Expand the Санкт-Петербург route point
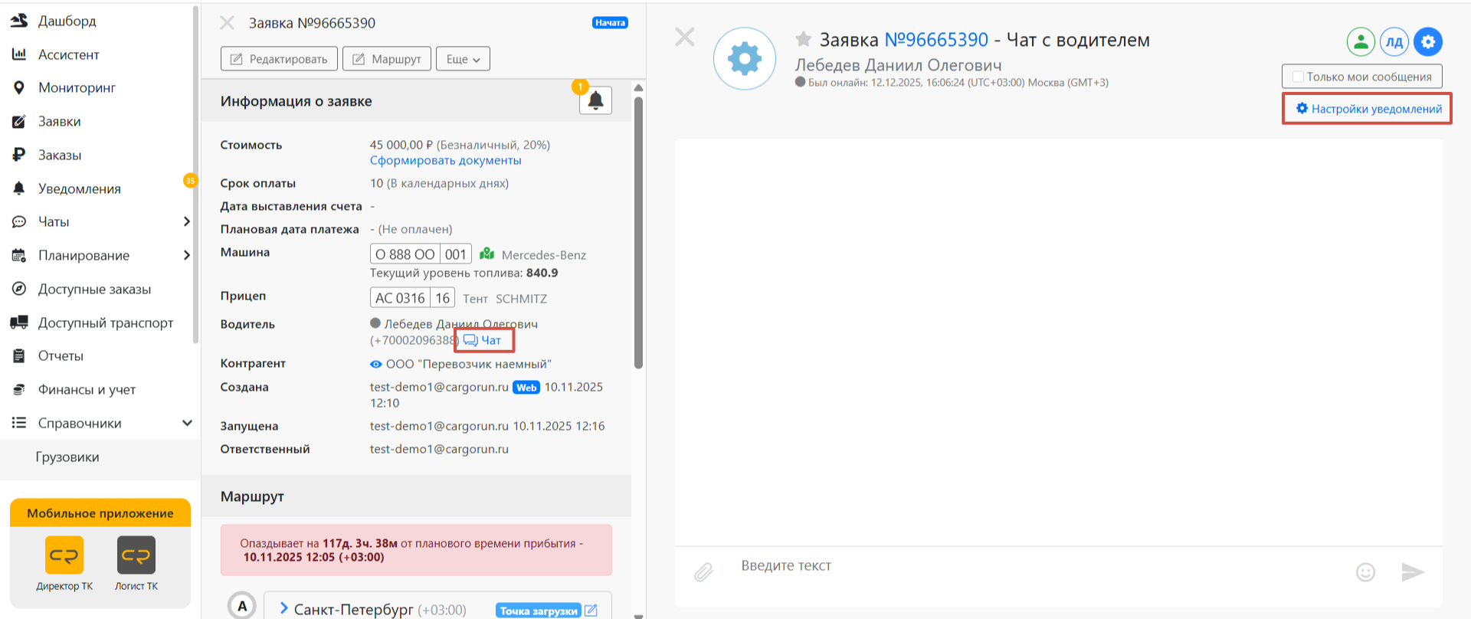Screen dimensions: 1471x619 point(283,608)
